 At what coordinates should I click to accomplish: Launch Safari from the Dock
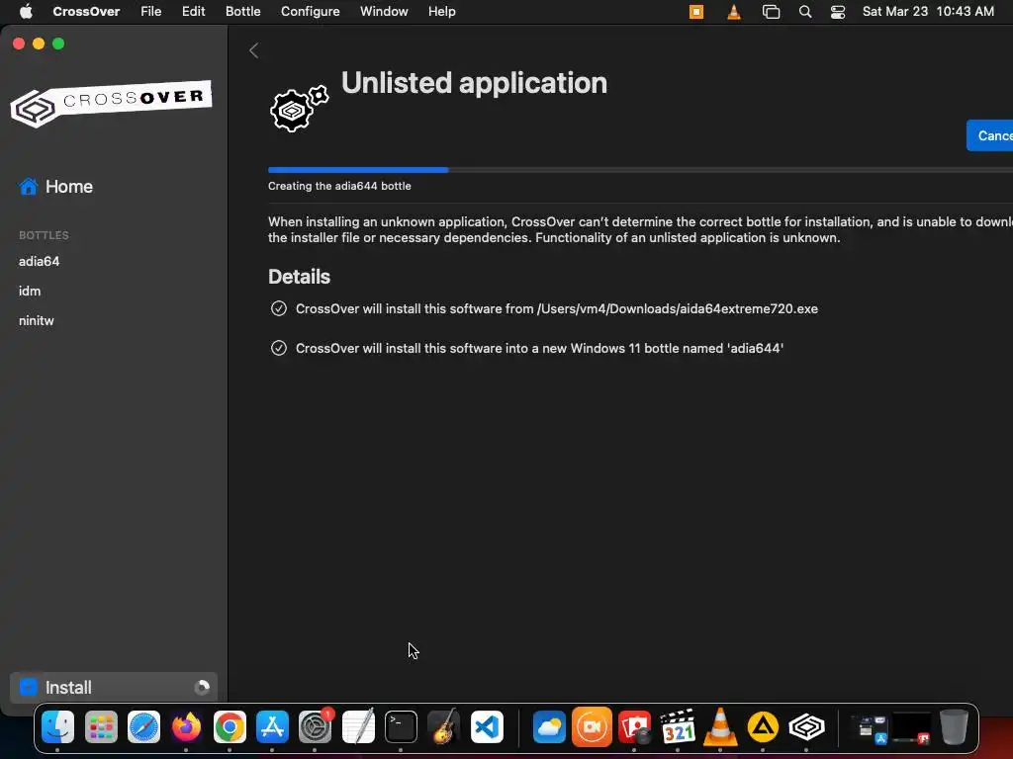[143, 726]
